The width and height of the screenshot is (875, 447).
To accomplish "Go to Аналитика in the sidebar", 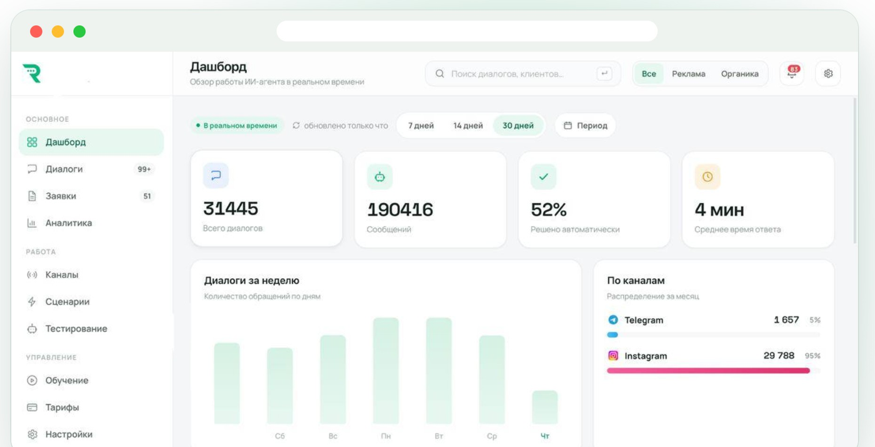I will tap(91, 223).
